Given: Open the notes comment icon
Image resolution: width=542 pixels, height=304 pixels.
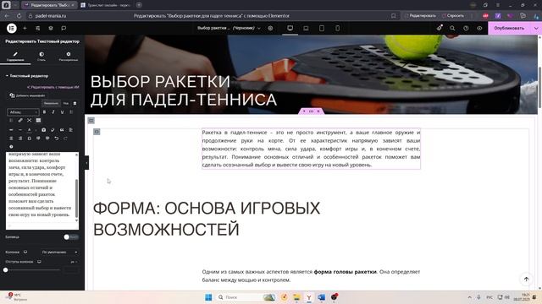Looking at the screenshot, I should pyautogui.click(x=64, y=28).
